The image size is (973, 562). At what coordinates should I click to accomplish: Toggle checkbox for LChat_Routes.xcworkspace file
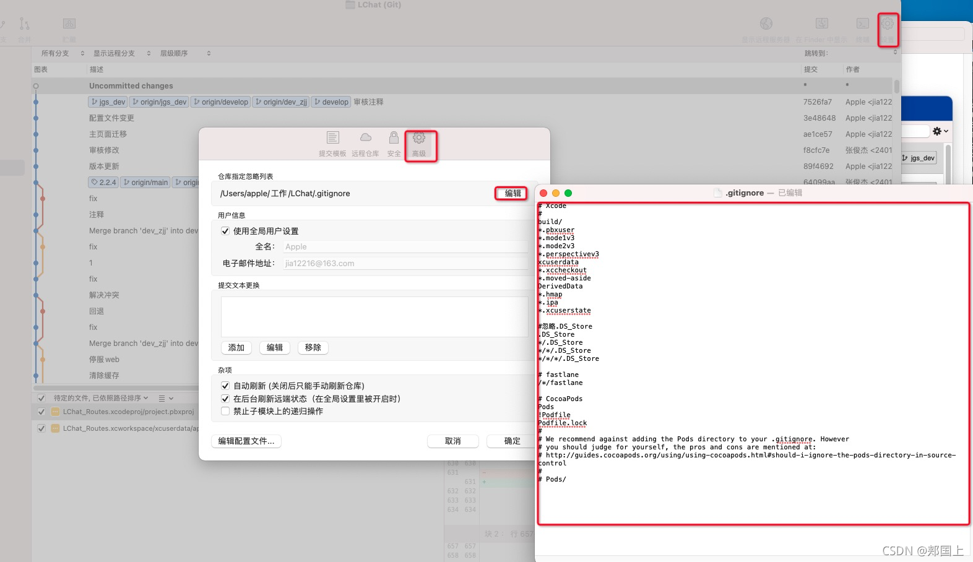click(x=41, y=428)
